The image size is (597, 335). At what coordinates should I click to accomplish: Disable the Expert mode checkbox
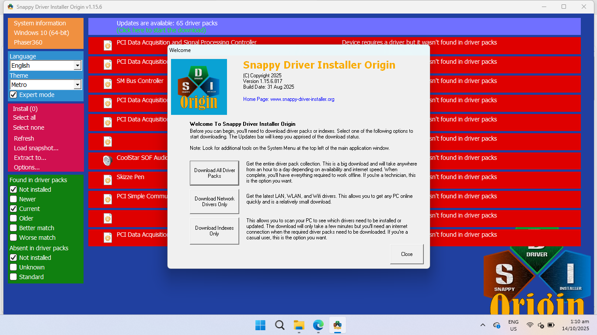14,95
